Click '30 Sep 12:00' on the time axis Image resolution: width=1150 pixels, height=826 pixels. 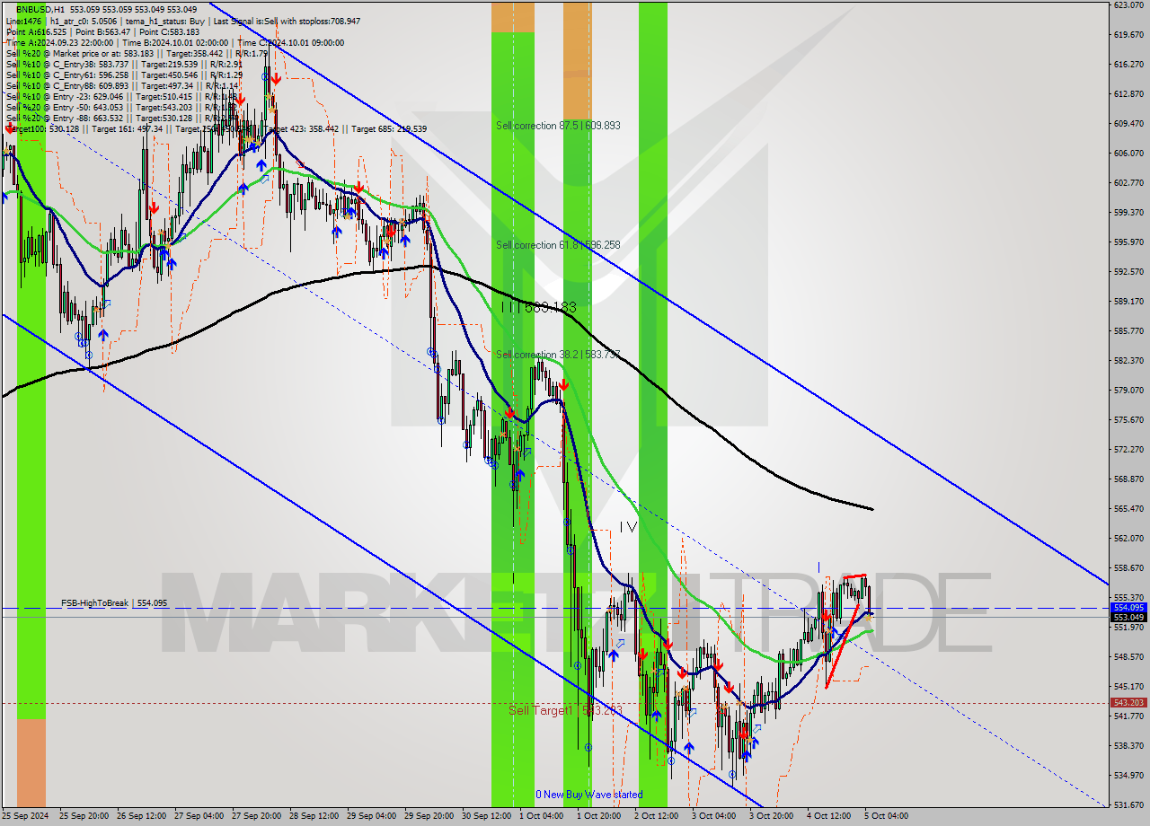(x=486, y=816)
